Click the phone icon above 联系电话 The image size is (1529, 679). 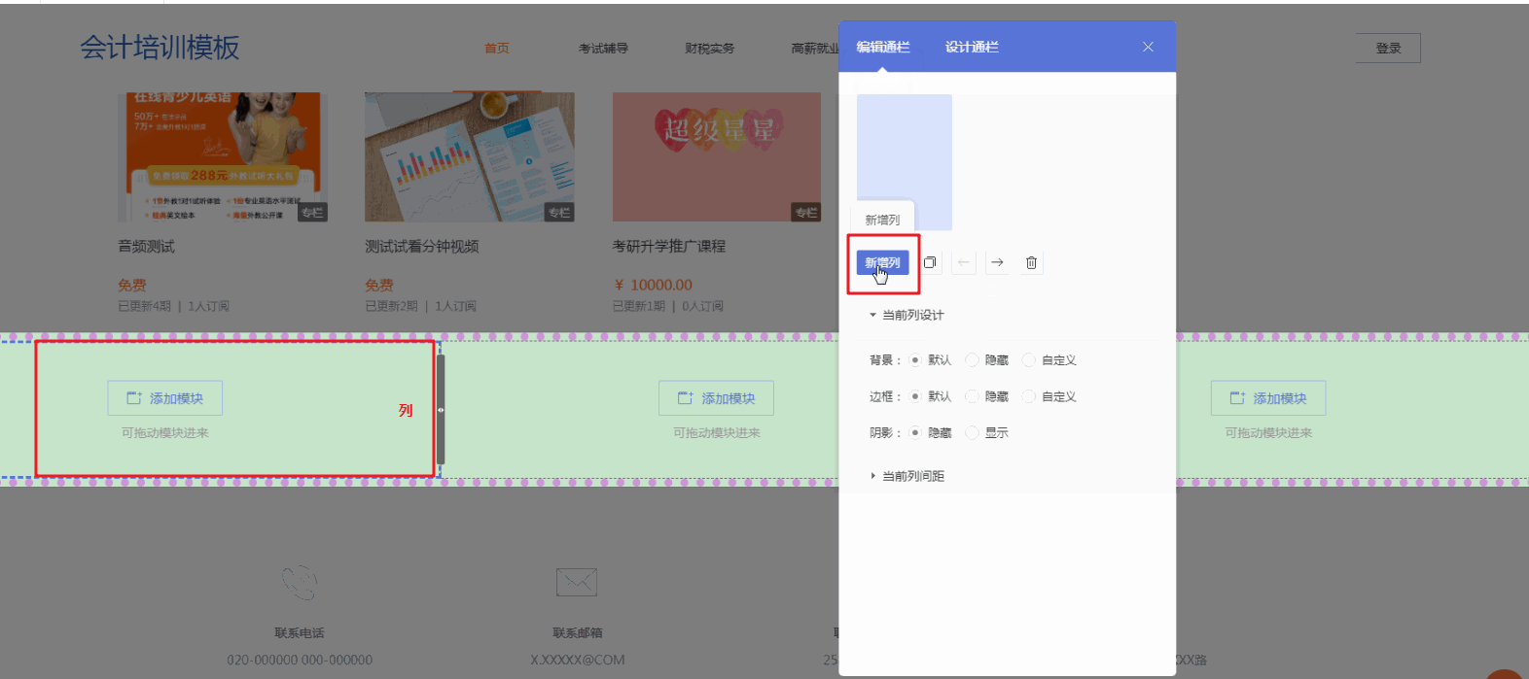[x=300, y=582]
